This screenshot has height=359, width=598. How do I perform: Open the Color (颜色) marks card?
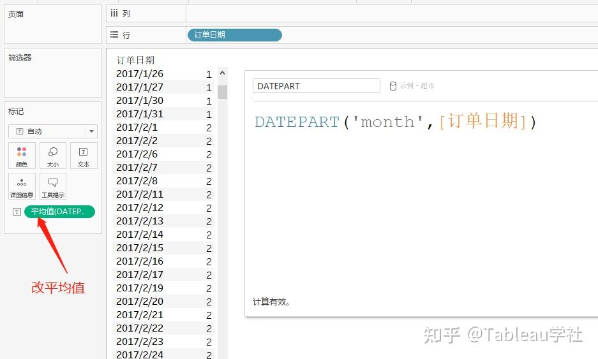(22, 156)
